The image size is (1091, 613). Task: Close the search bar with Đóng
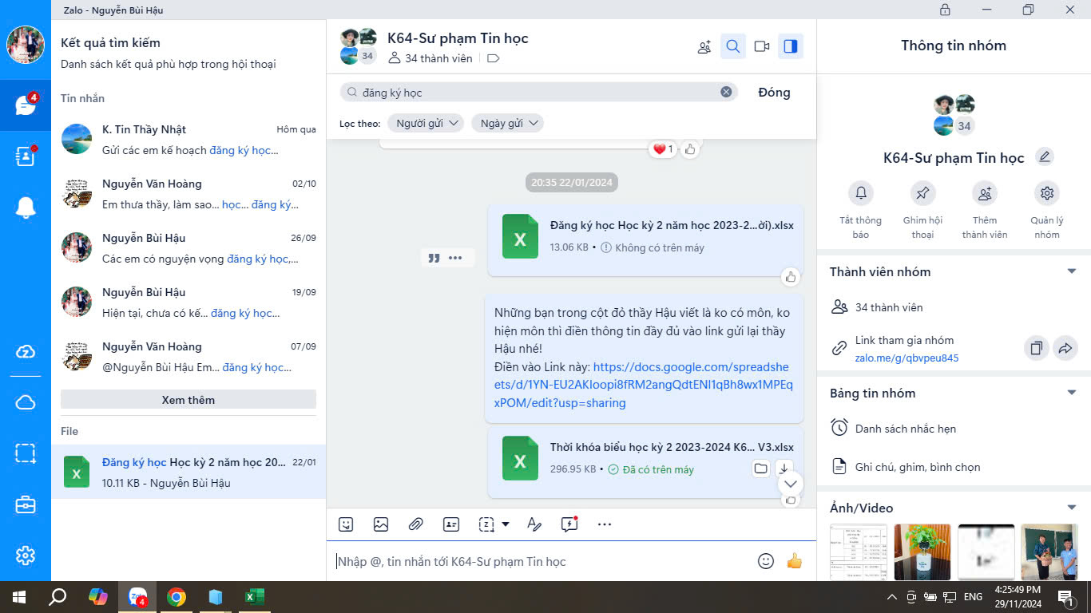(774, 93)
